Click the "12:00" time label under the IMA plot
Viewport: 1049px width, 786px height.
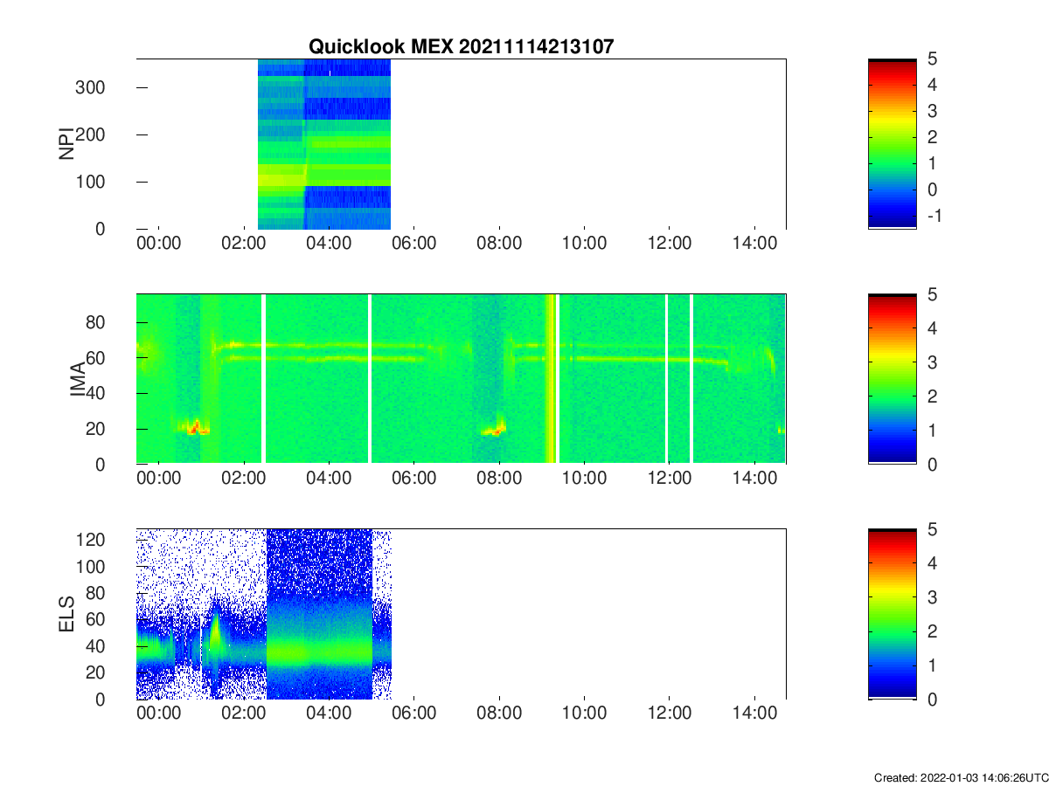coord(670,479)
